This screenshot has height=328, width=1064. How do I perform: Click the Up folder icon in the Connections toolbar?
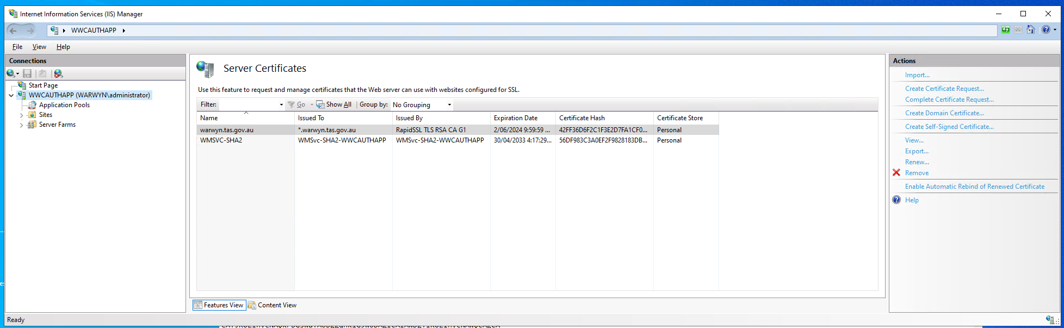[x=42, y=73]
